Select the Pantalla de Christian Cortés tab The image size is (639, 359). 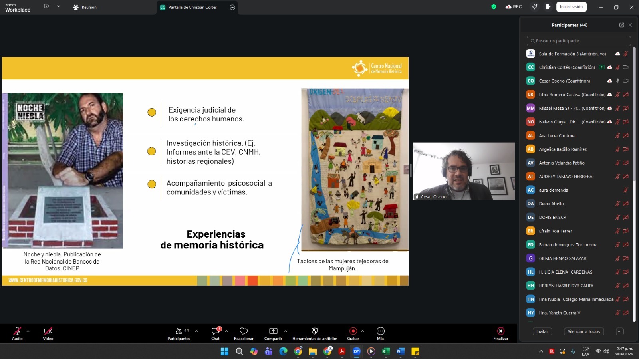pyautogui.click(x=192, y=7)
